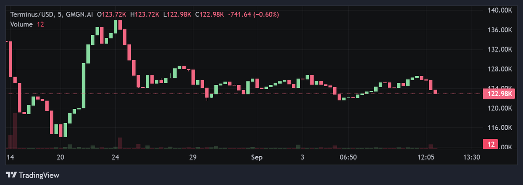
Task: Click the 116.00K price scale label
Action: 499,128
